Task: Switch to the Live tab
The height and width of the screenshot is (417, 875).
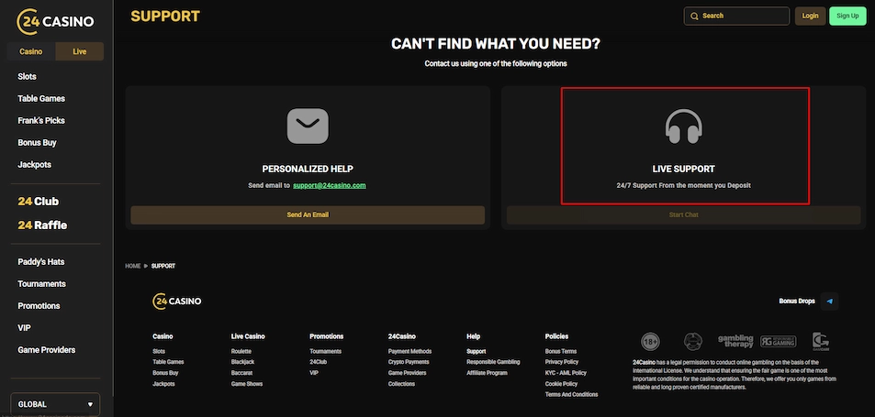Action: (80, 51)
